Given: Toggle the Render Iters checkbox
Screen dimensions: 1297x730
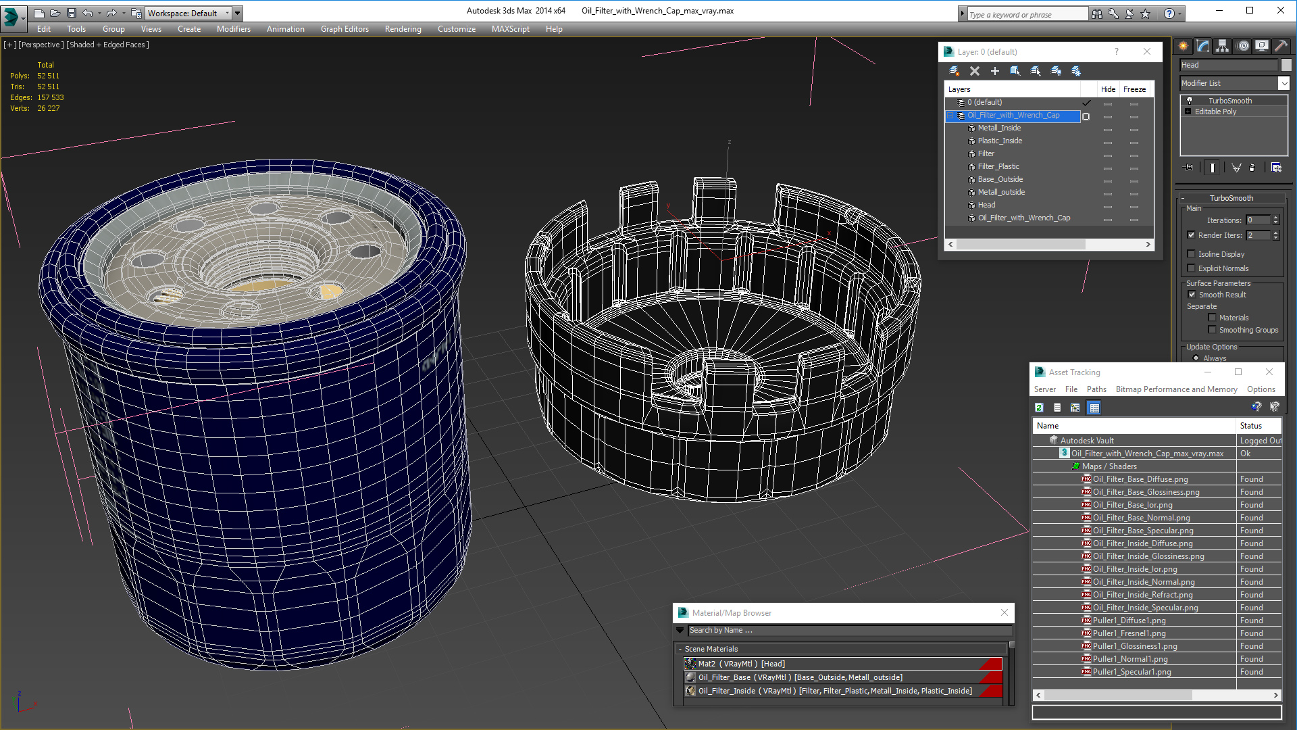Looking at the screenshot, I should [1192, 235].
